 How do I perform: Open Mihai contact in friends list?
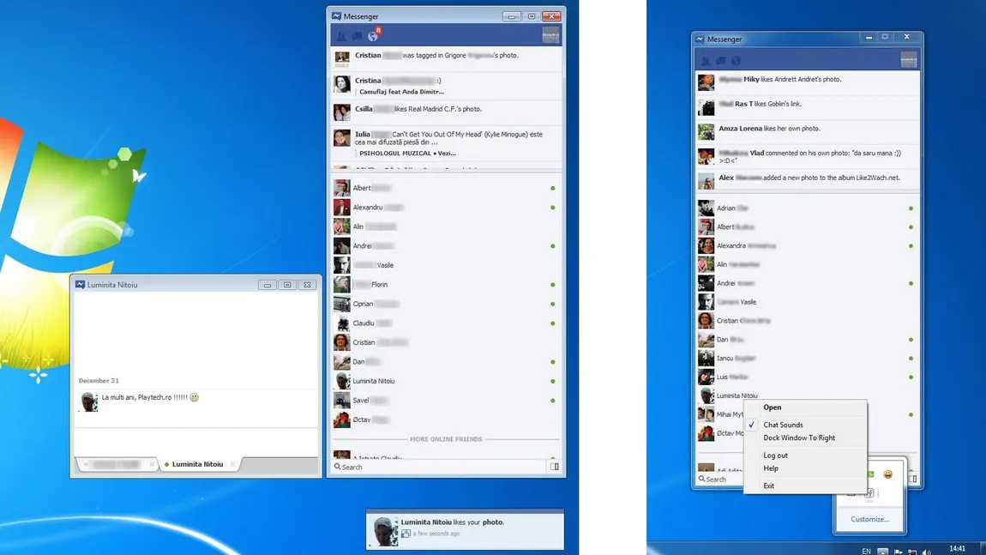[720, 414]
